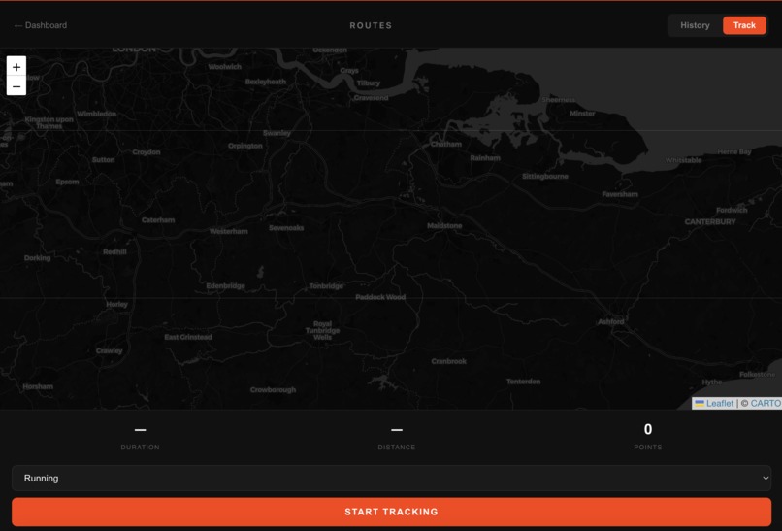
Task: Open the Running activity type dropdown
Action: [392, 479]
